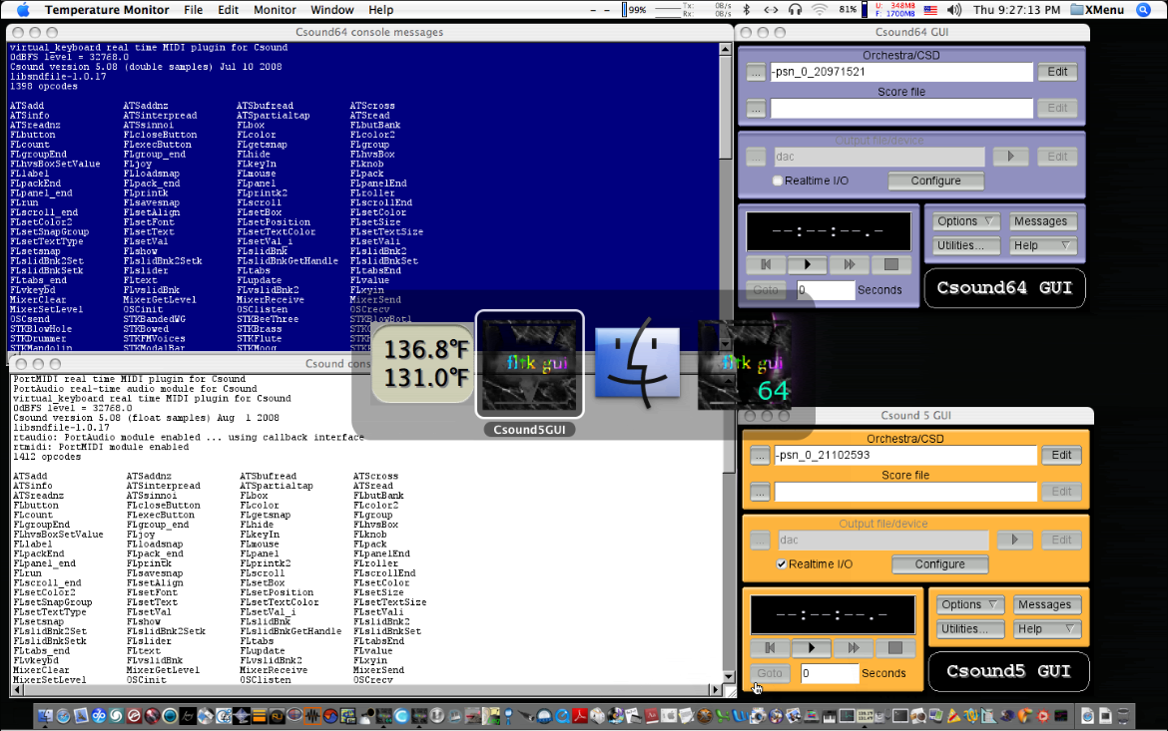Open the Temperature Monitor application menu
Viewport: 1168px width, 731px height.
(x=107, y=10)
